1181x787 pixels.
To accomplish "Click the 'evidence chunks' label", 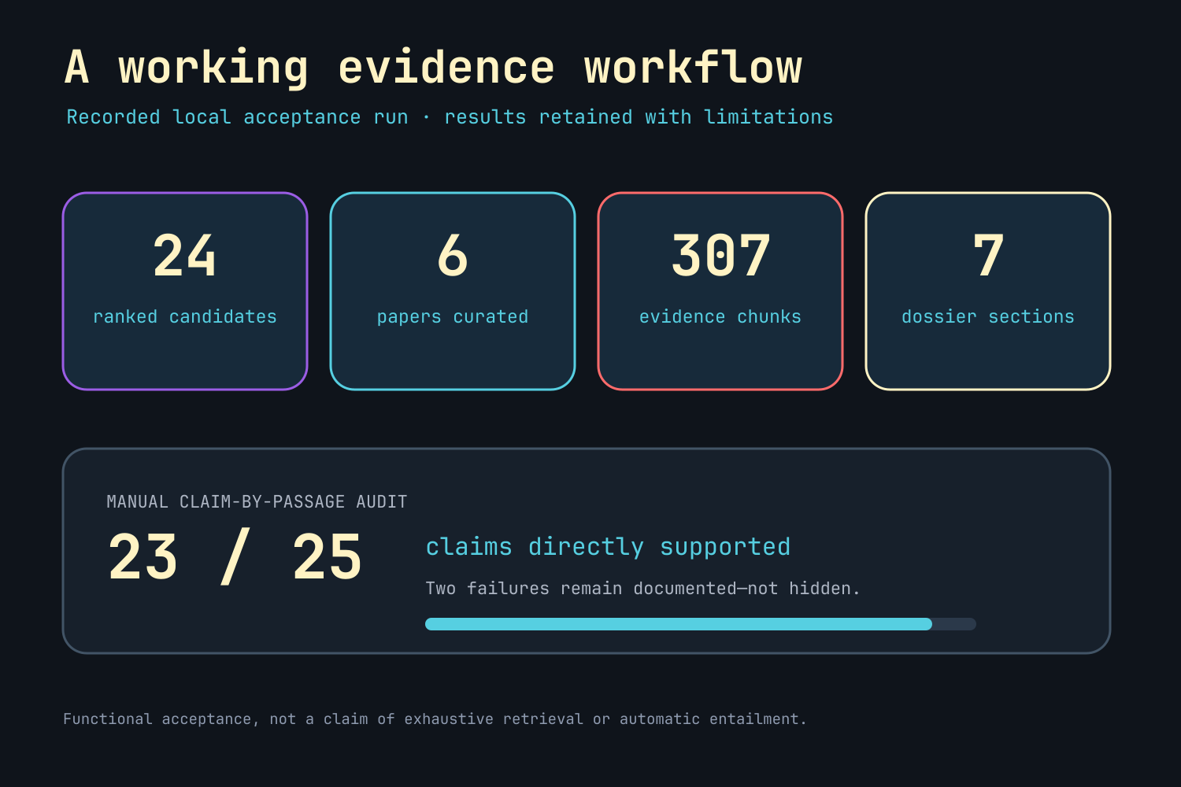I will click(x=720, y=316).
